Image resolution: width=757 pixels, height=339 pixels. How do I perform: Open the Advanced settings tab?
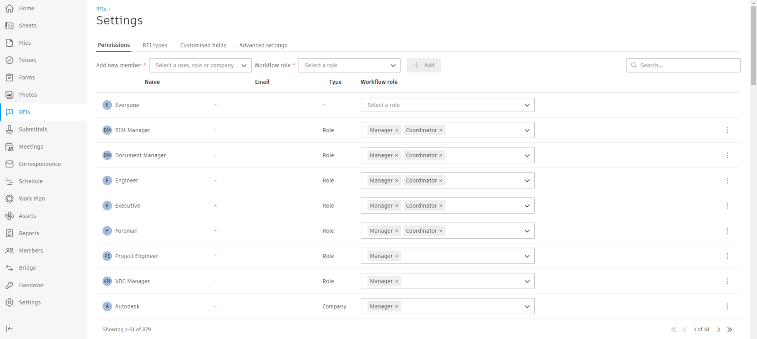click(x=263, y=46)
